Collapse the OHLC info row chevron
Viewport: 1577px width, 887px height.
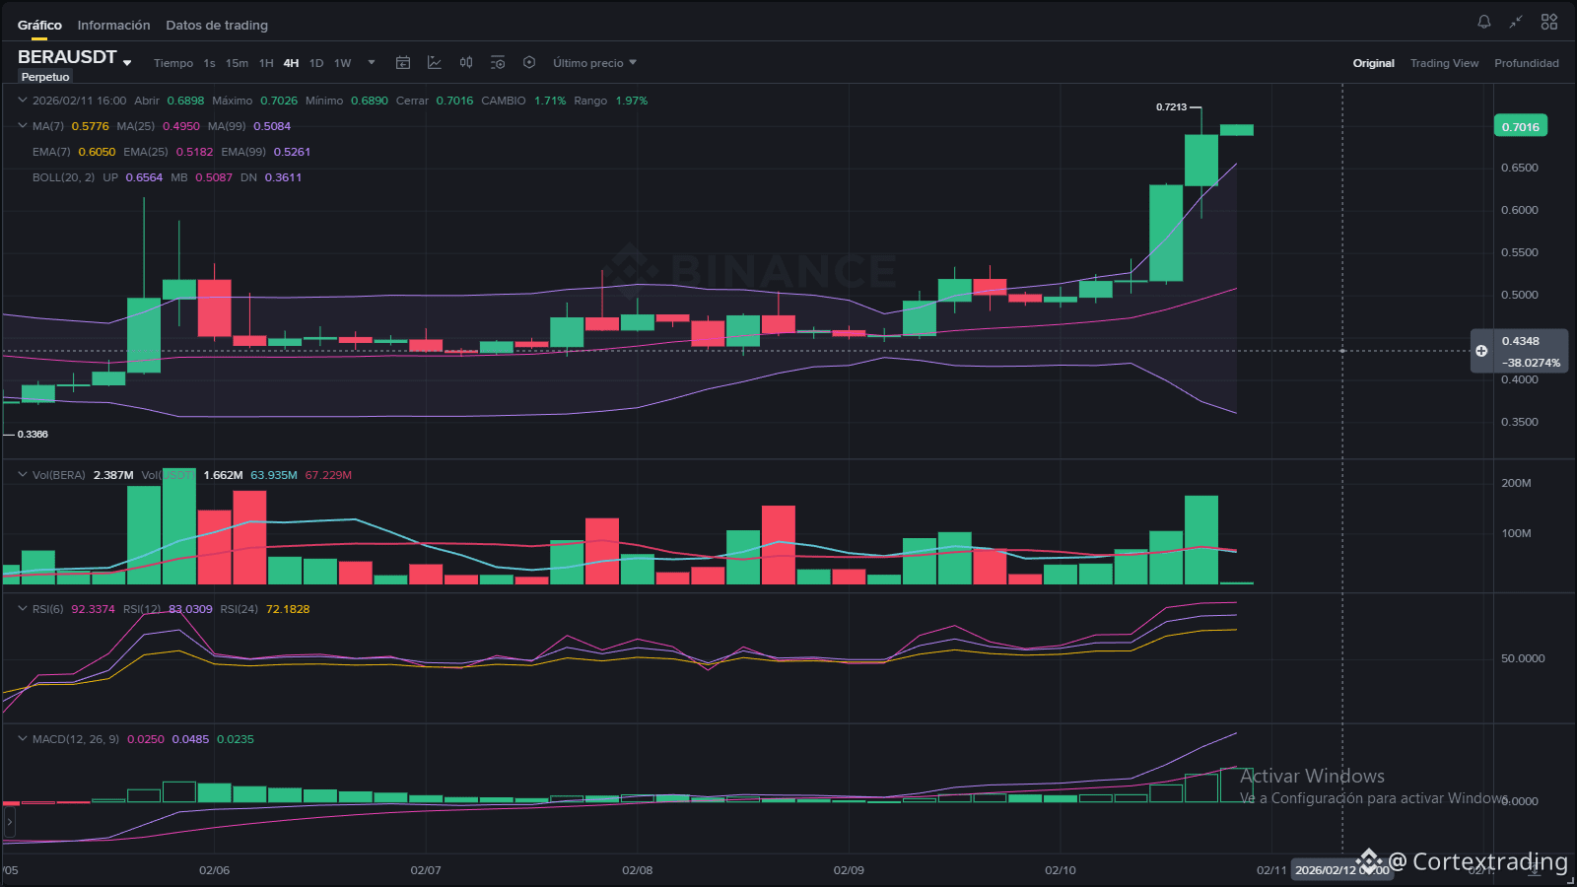tap(23, 101)
